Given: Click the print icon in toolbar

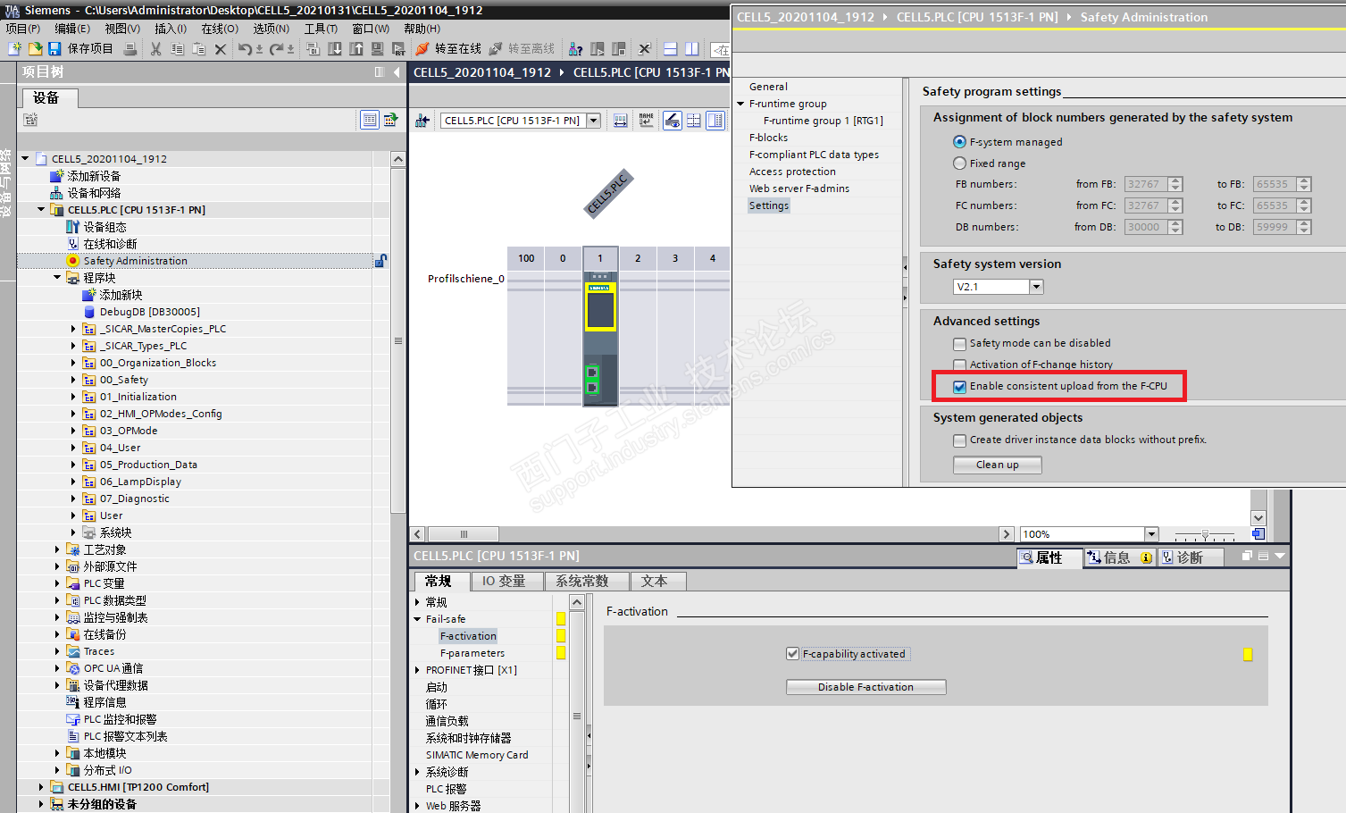Looking at the screenshot, I should point(130,49).
